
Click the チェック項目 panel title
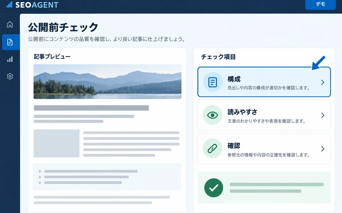coord(219,57)
